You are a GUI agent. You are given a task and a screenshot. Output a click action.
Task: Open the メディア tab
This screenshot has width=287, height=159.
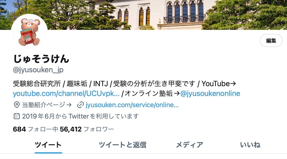tap(189, 145)
